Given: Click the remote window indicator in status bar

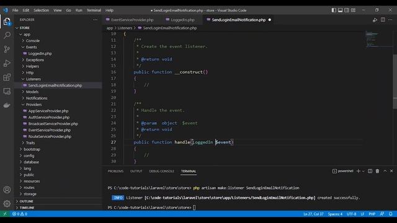Looking at the screenshot, I should point(5,214).
